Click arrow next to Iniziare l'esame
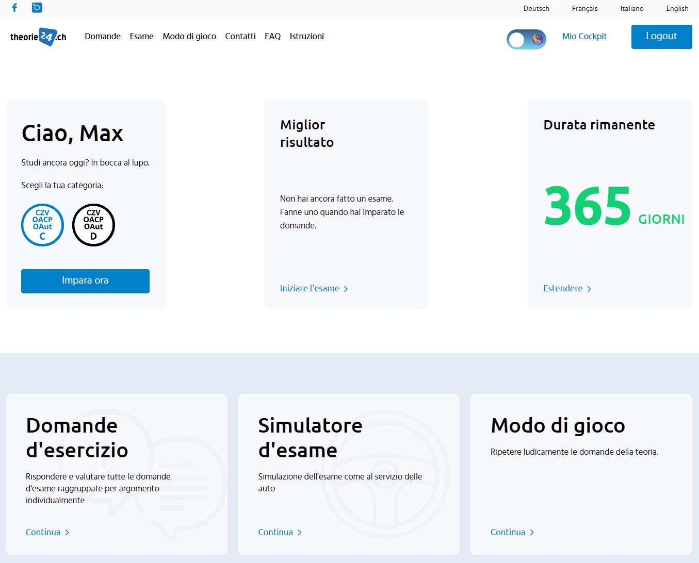This screenshot has width=699, height=563. 346,289
